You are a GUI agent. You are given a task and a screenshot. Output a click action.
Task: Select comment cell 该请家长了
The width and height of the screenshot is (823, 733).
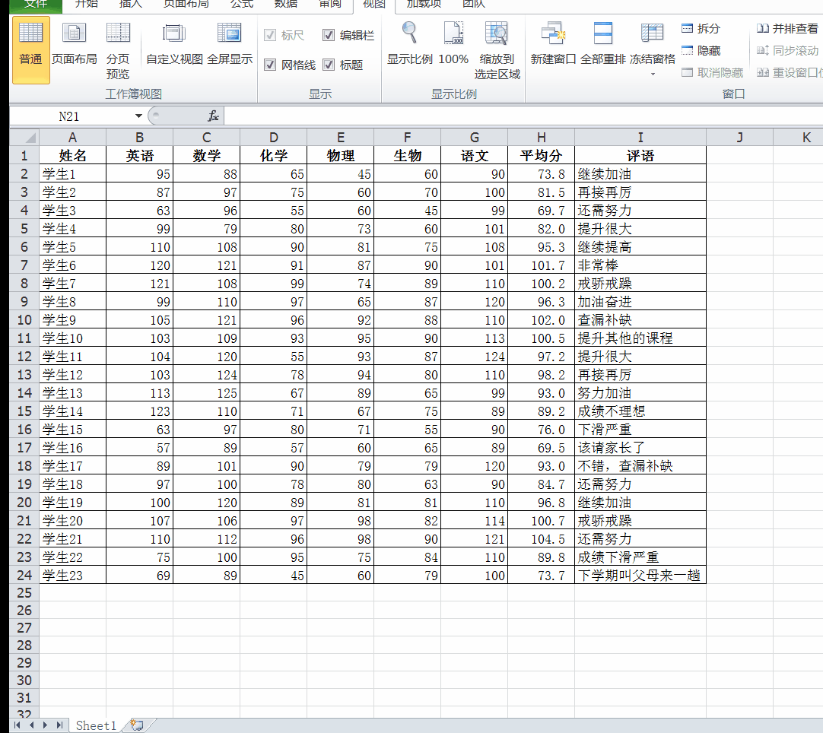point(640,448)
